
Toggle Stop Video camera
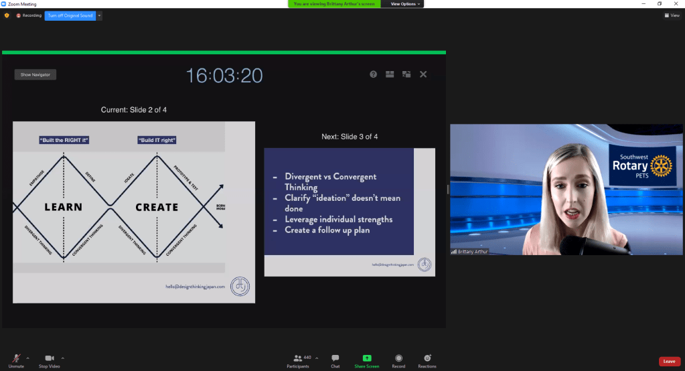[x=49, y=360]
